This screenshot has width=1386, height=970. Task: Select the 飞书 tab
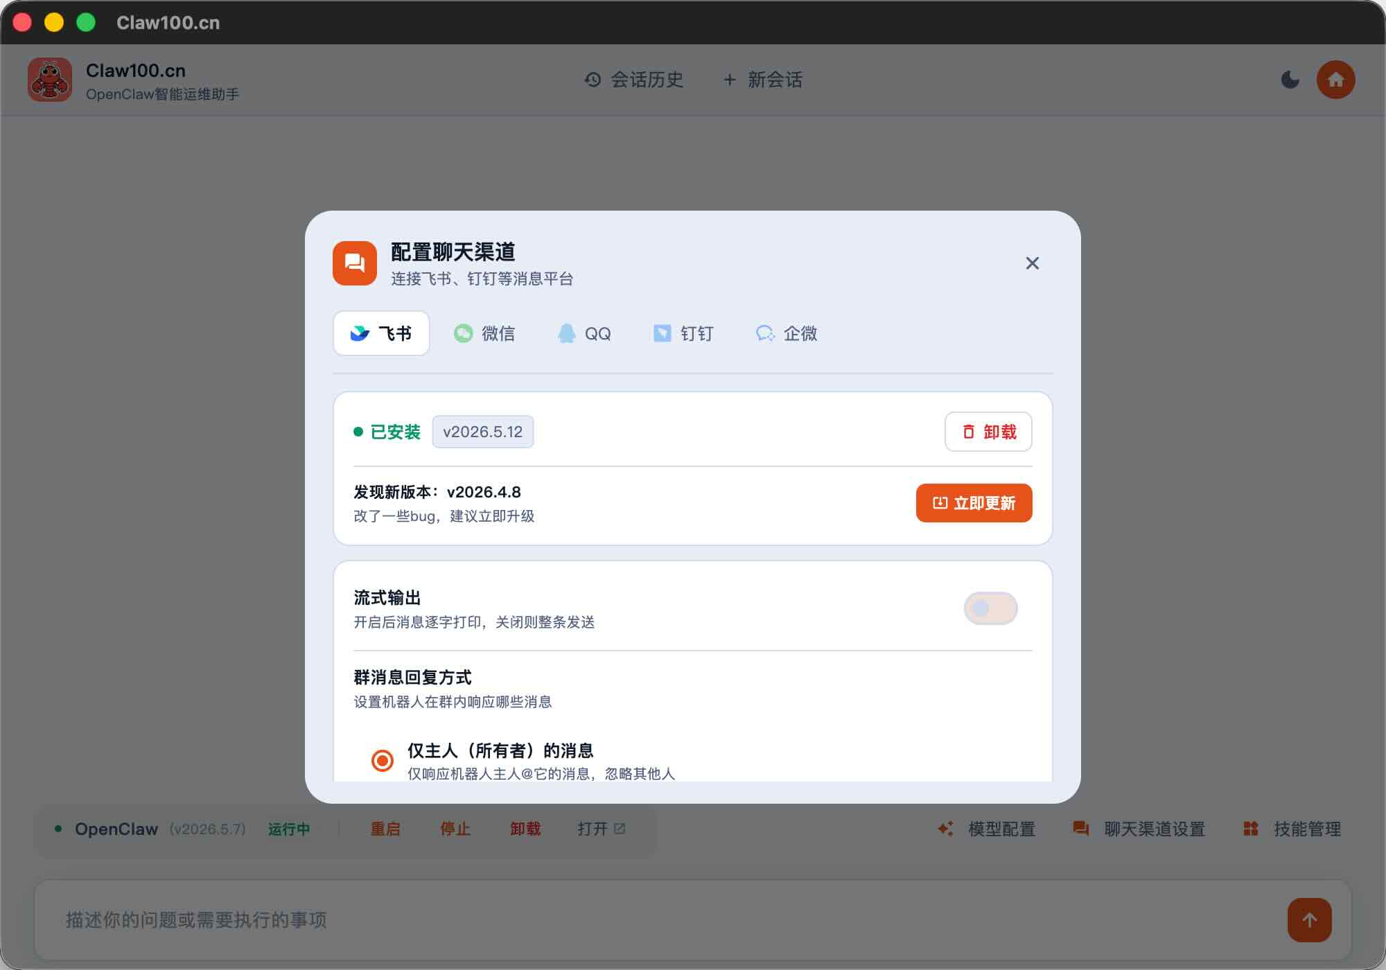(x=381, y=333)
